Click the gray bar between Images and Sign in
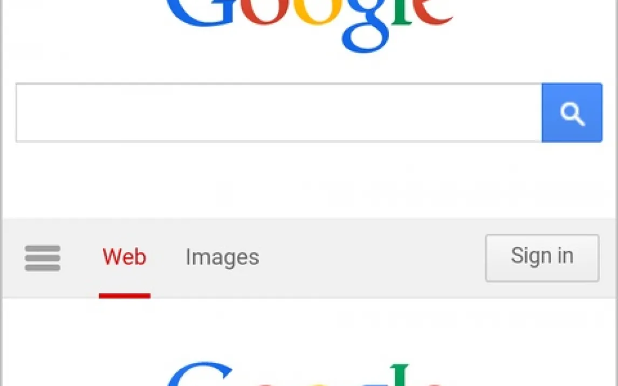Image resolution: width=618 pixels, height=386 pixels. 373,258
